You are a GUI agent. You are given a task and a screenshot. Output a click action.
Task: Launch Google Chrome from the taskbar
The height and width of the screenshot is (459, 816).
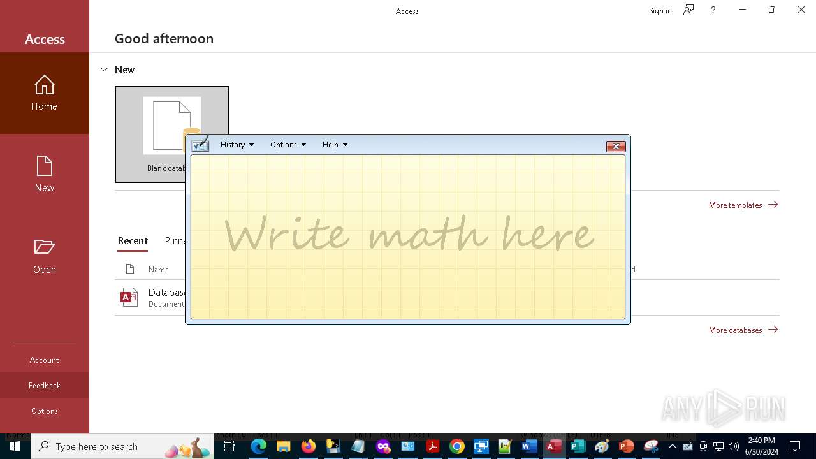[457, 446]
